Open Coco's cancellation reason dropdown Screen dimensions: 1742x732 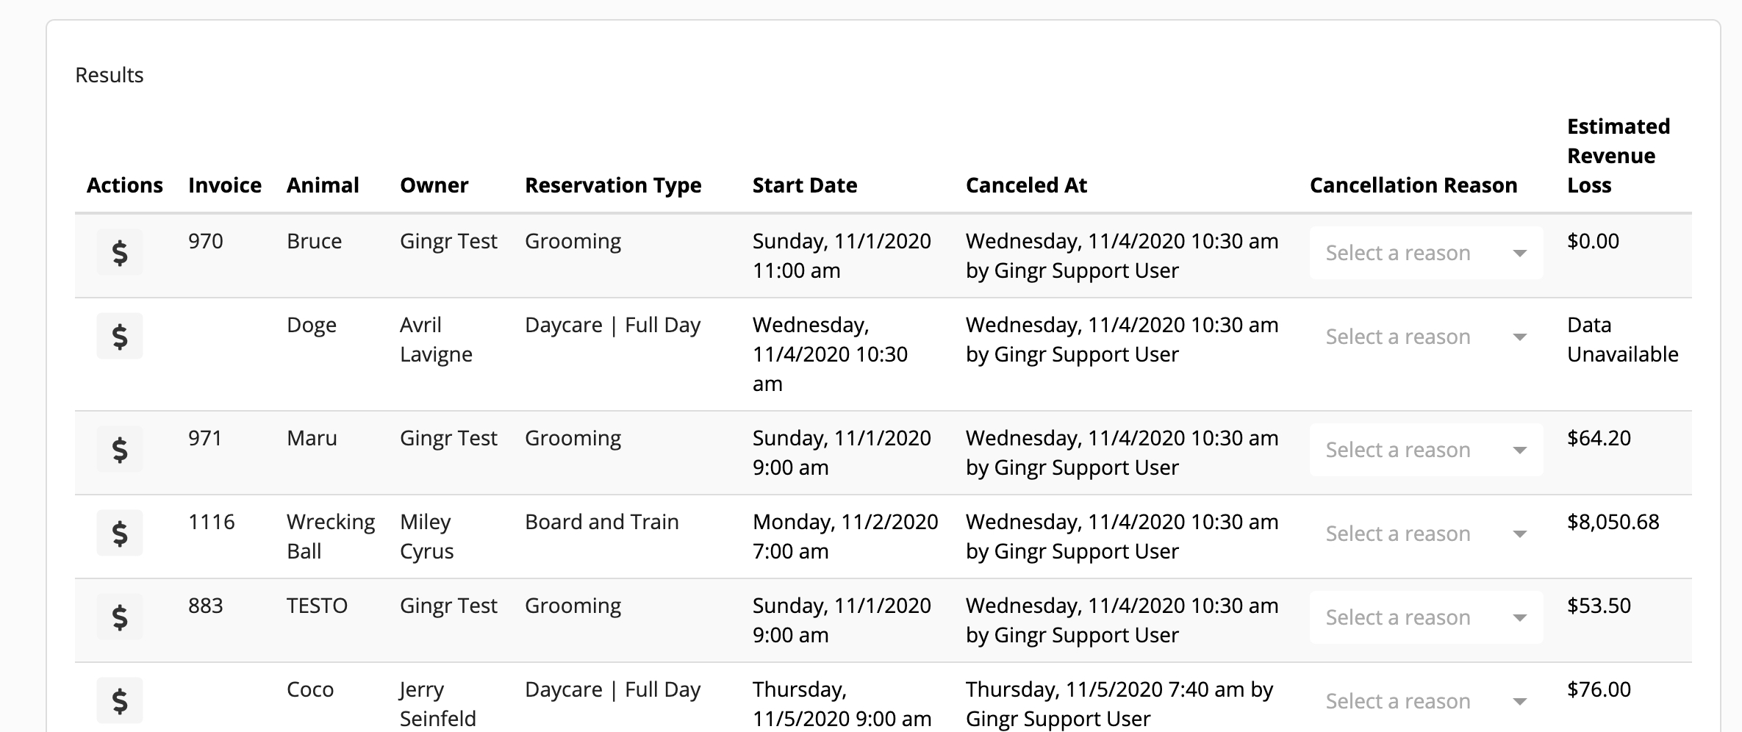(x=1424, y=700)
